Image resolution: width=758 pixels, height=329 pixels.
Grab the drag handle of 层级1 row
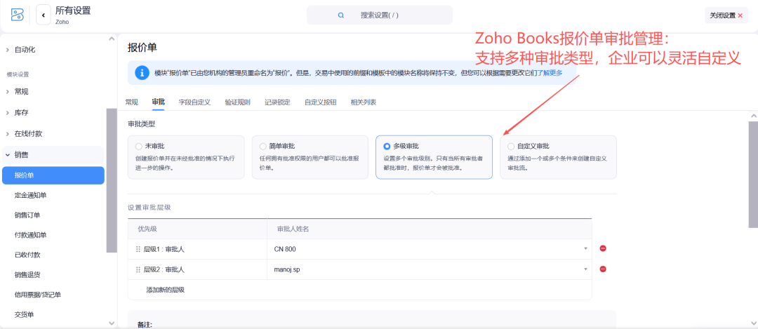pyautogui.click(x=138, y=249)
